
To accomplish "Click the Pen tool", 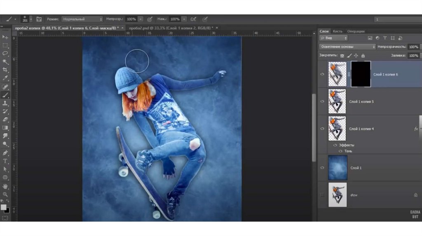I will tap(5, 153).
